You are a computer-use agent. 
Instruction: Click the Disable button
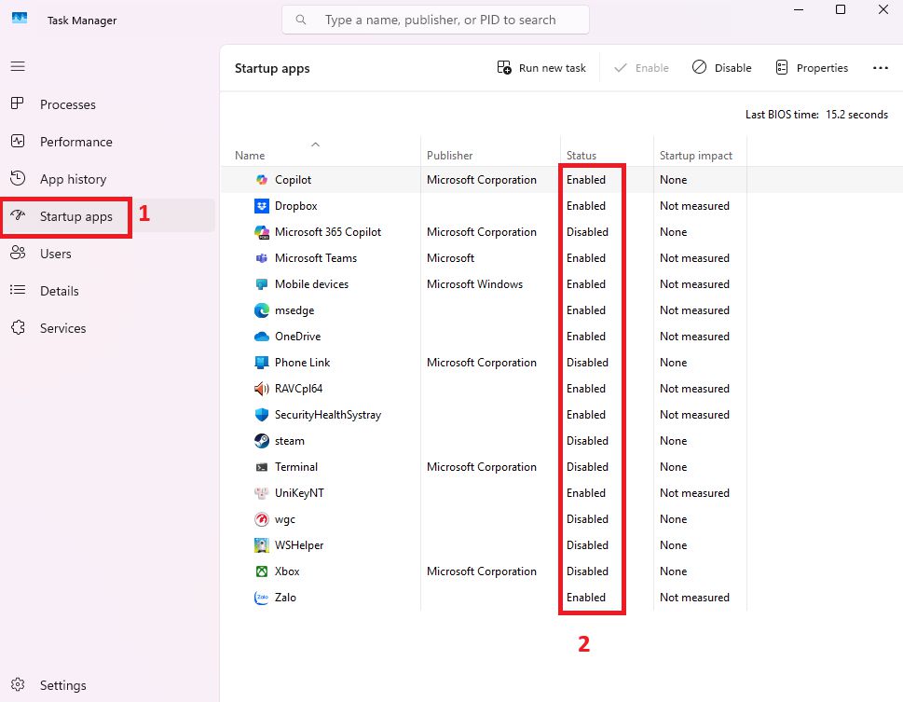pos(721,68)
